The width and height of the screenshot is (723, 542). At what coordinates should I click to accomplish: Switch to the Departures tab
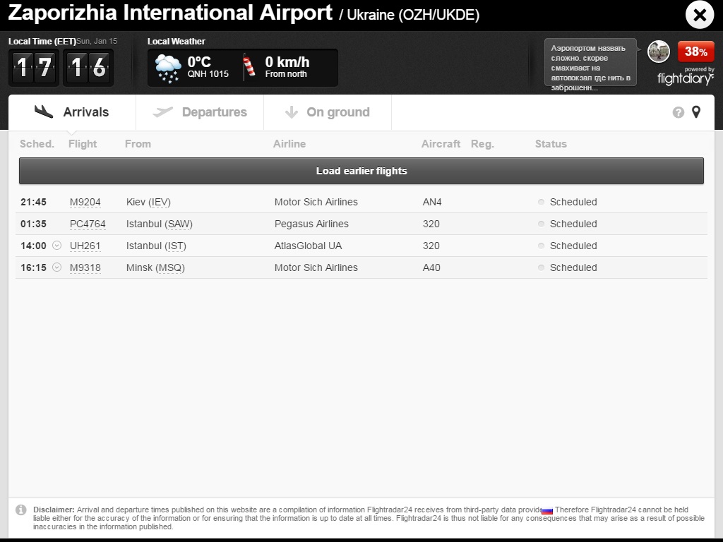200,112
